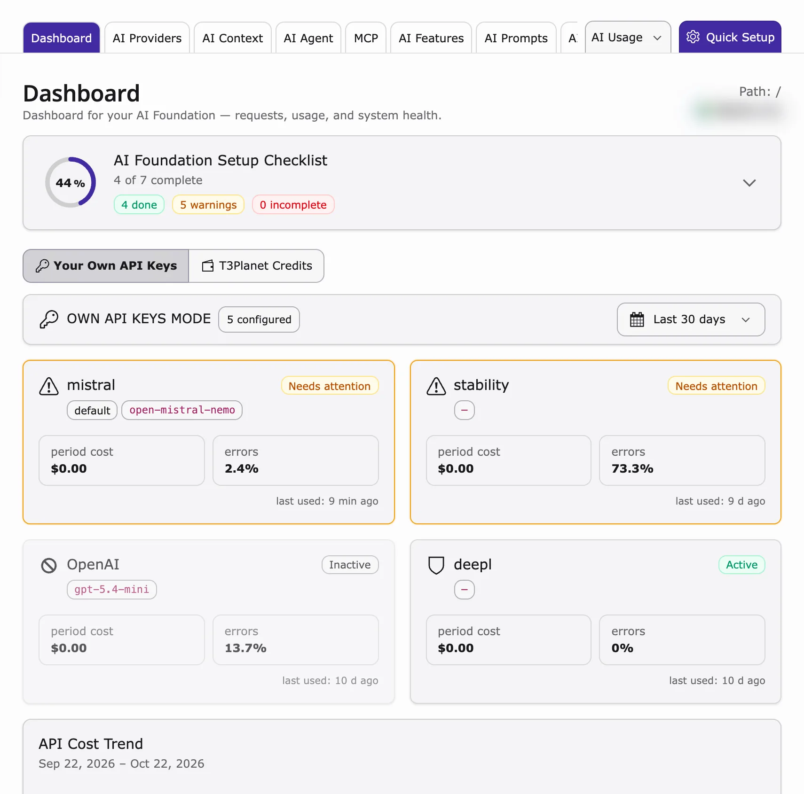
Task: Open the Last 30 days range dropdown
Action: (x=691, y=319)
